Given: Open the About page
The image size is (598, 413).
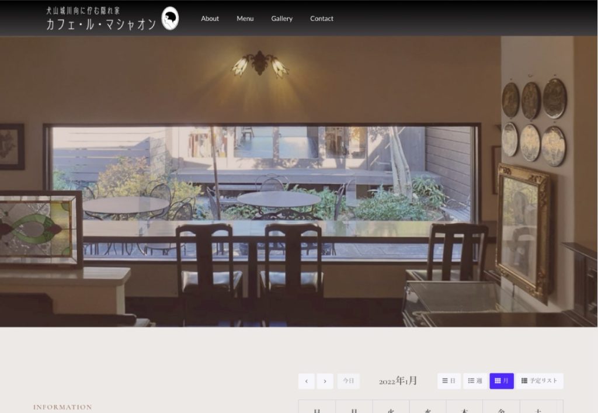Looking at the screenshot, I should point(210,19).
